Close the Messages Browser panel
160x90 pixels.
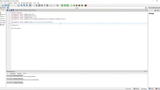pos(147,71)
